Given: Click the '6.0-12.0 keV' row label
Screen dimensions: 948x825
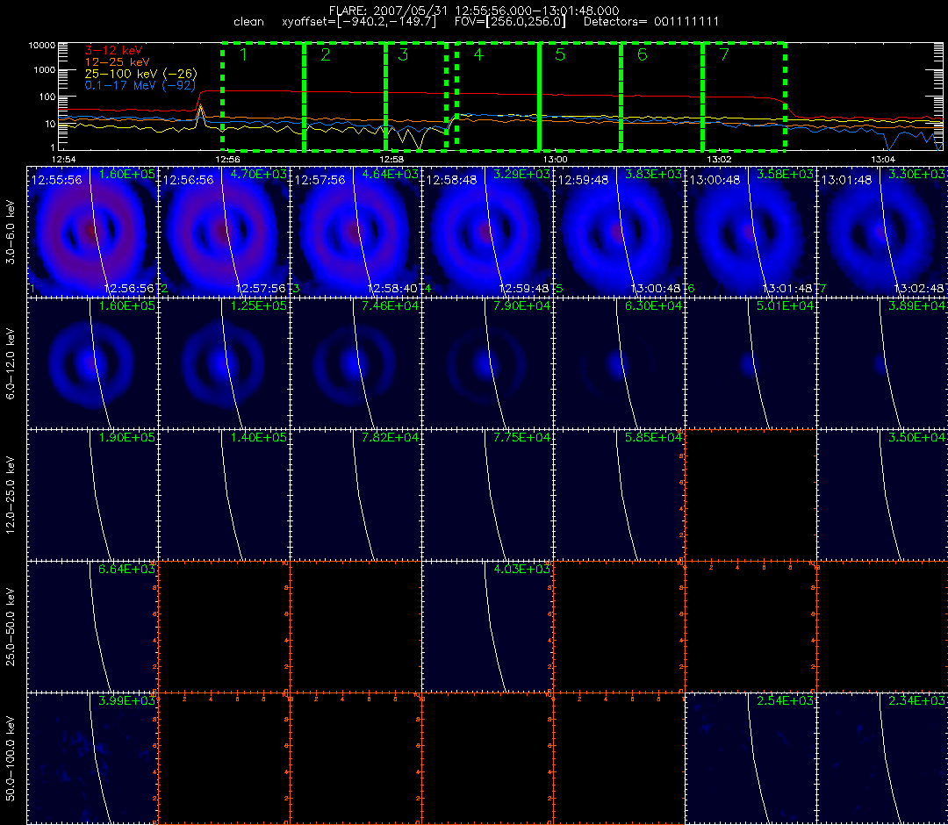Looking at the screenshot, I should 11,364.
